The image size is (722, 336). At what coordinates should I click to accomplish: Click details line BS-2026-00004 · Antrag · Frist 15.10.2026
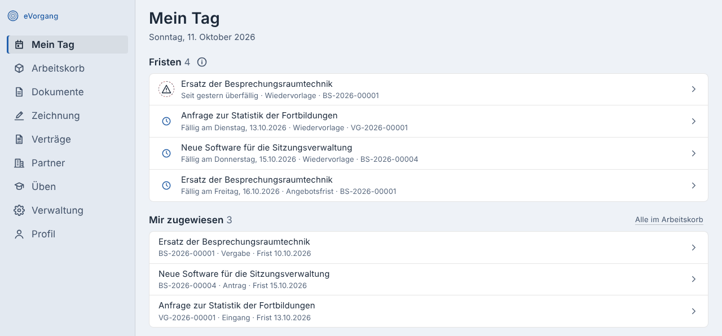point(232,286)
